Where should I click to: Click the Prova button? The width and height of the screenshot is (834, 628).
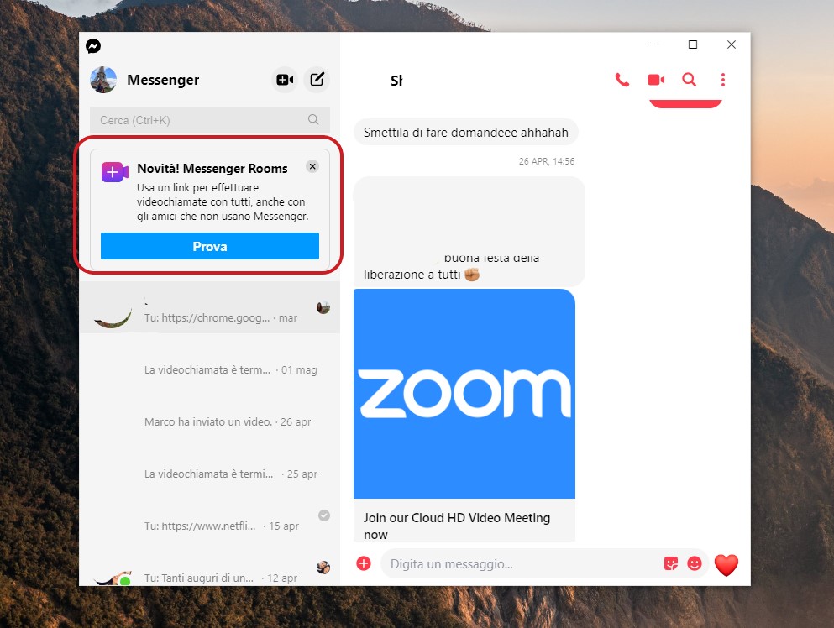[210, 246]
